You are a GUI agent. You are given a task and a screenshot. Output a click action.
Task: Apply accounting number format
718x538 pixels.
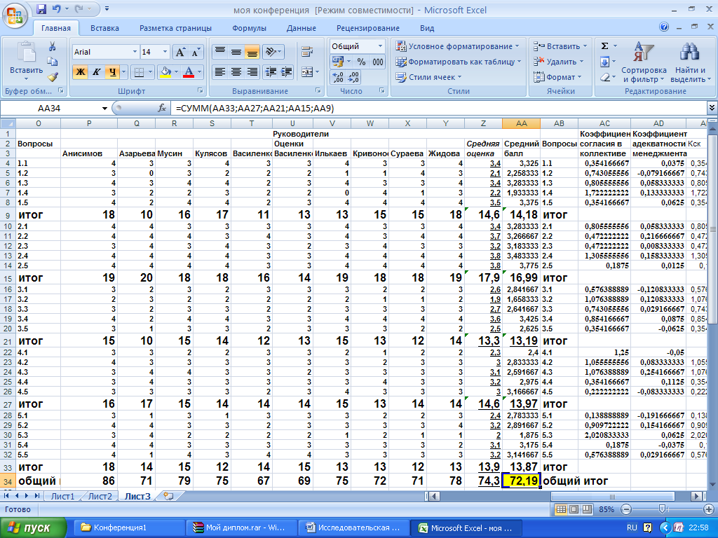(338, 62)
